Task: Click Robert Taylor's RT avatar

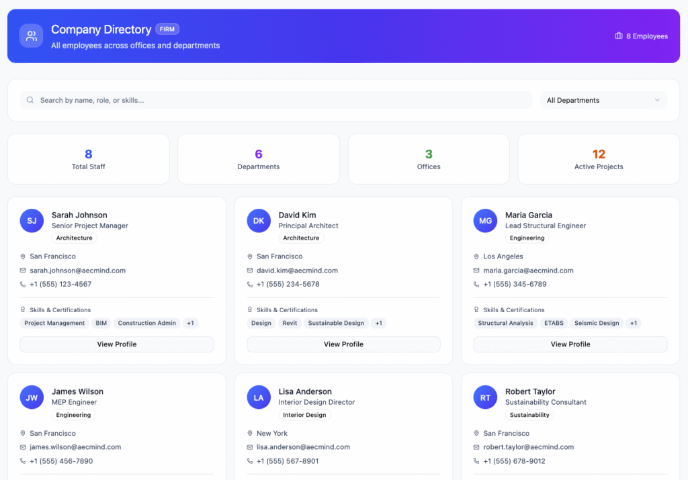Action: coord(485,397)
